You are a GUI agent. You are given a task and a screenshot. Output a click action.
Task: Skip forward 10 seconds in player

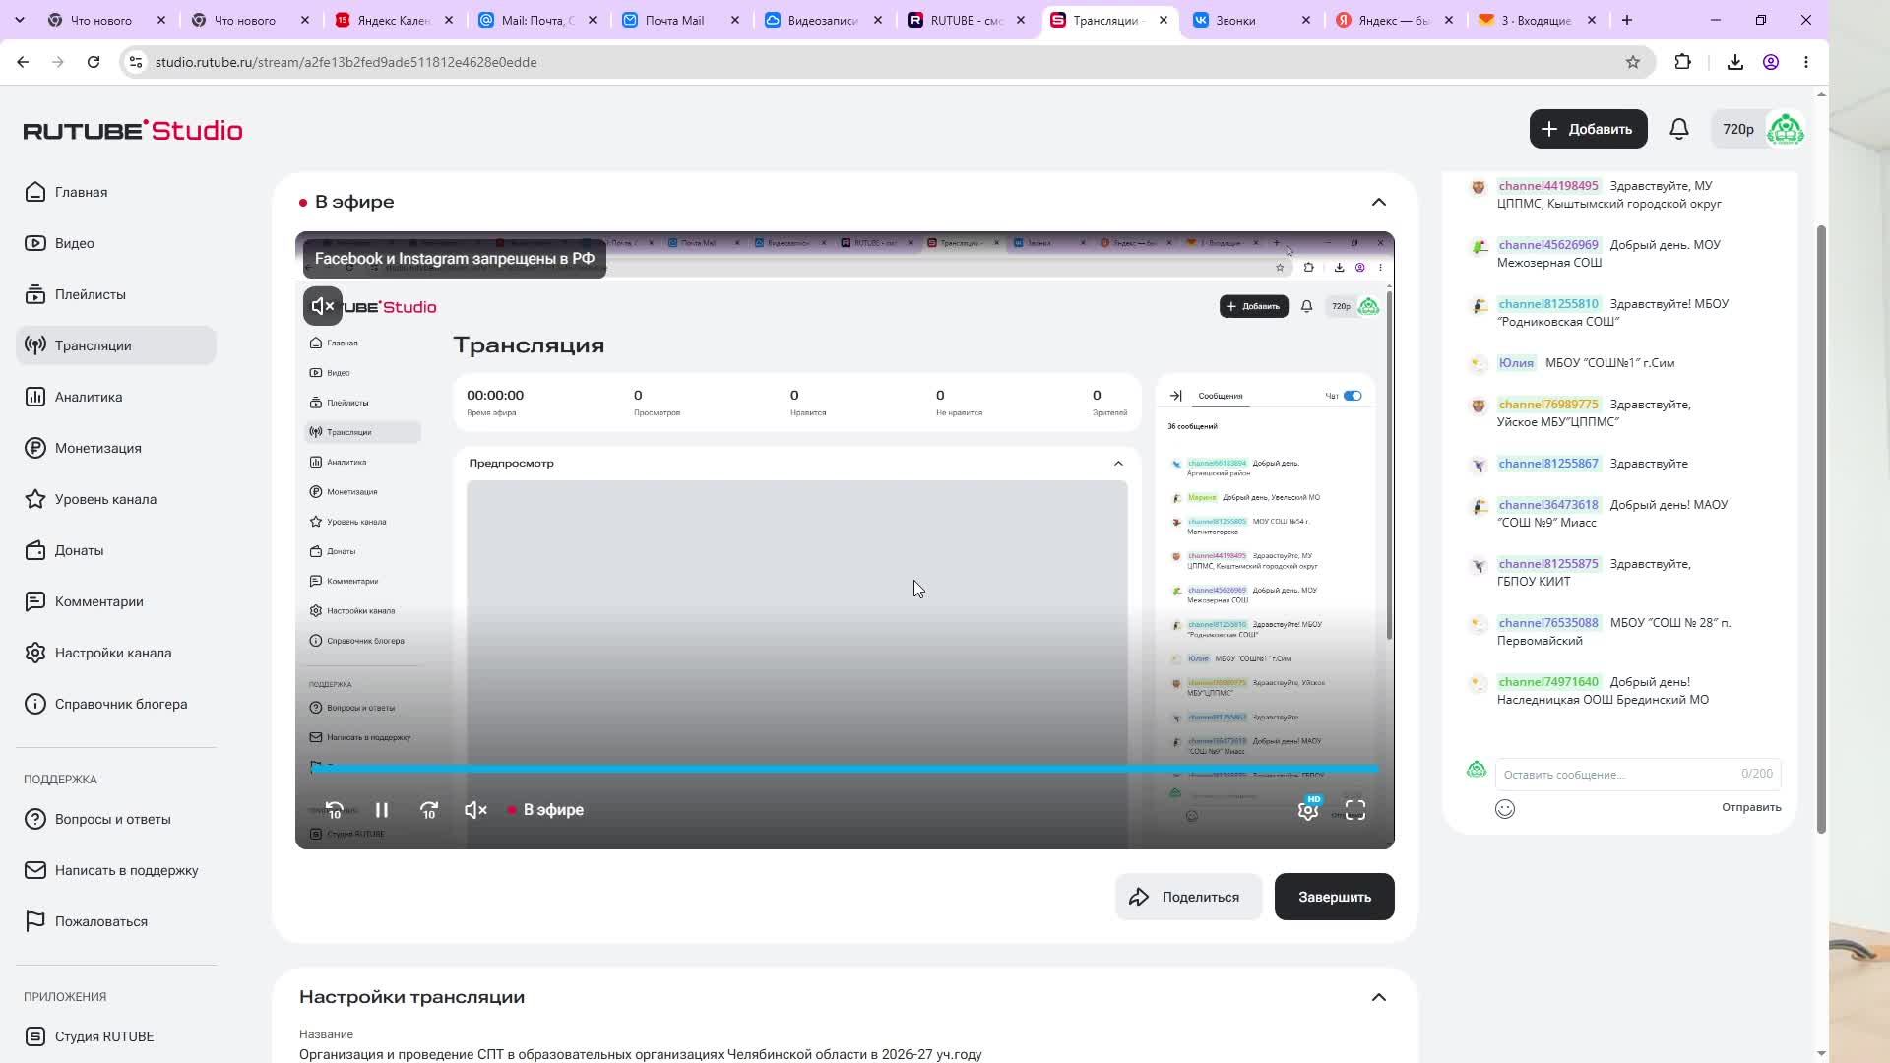(429, 810)
